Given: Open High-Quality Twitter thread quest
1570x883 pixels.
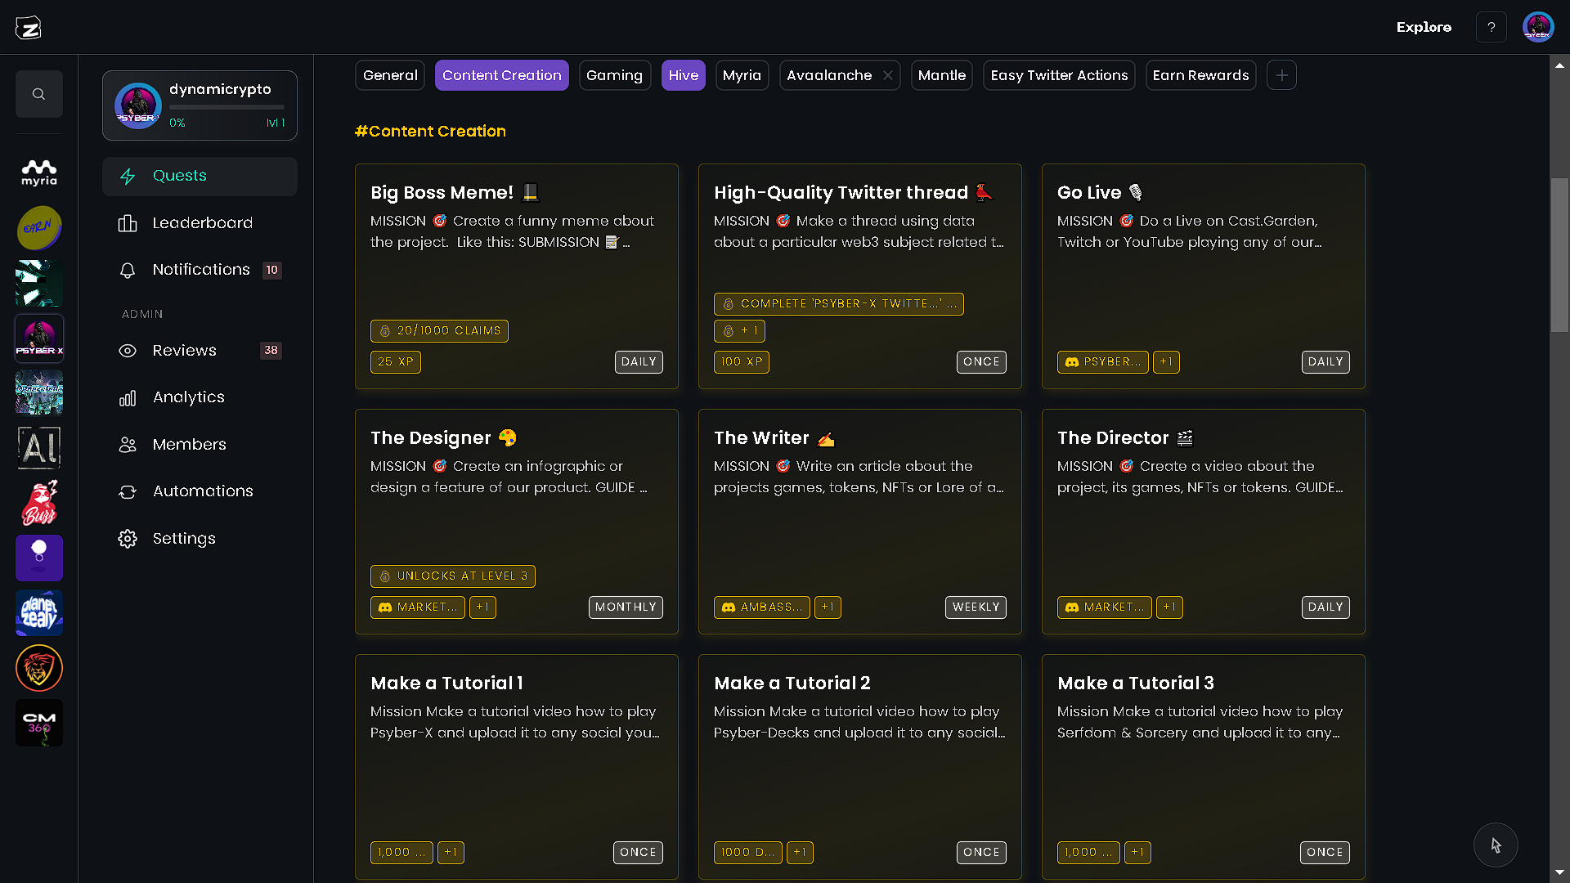Looking at the screenshot, I should [860, 276].
